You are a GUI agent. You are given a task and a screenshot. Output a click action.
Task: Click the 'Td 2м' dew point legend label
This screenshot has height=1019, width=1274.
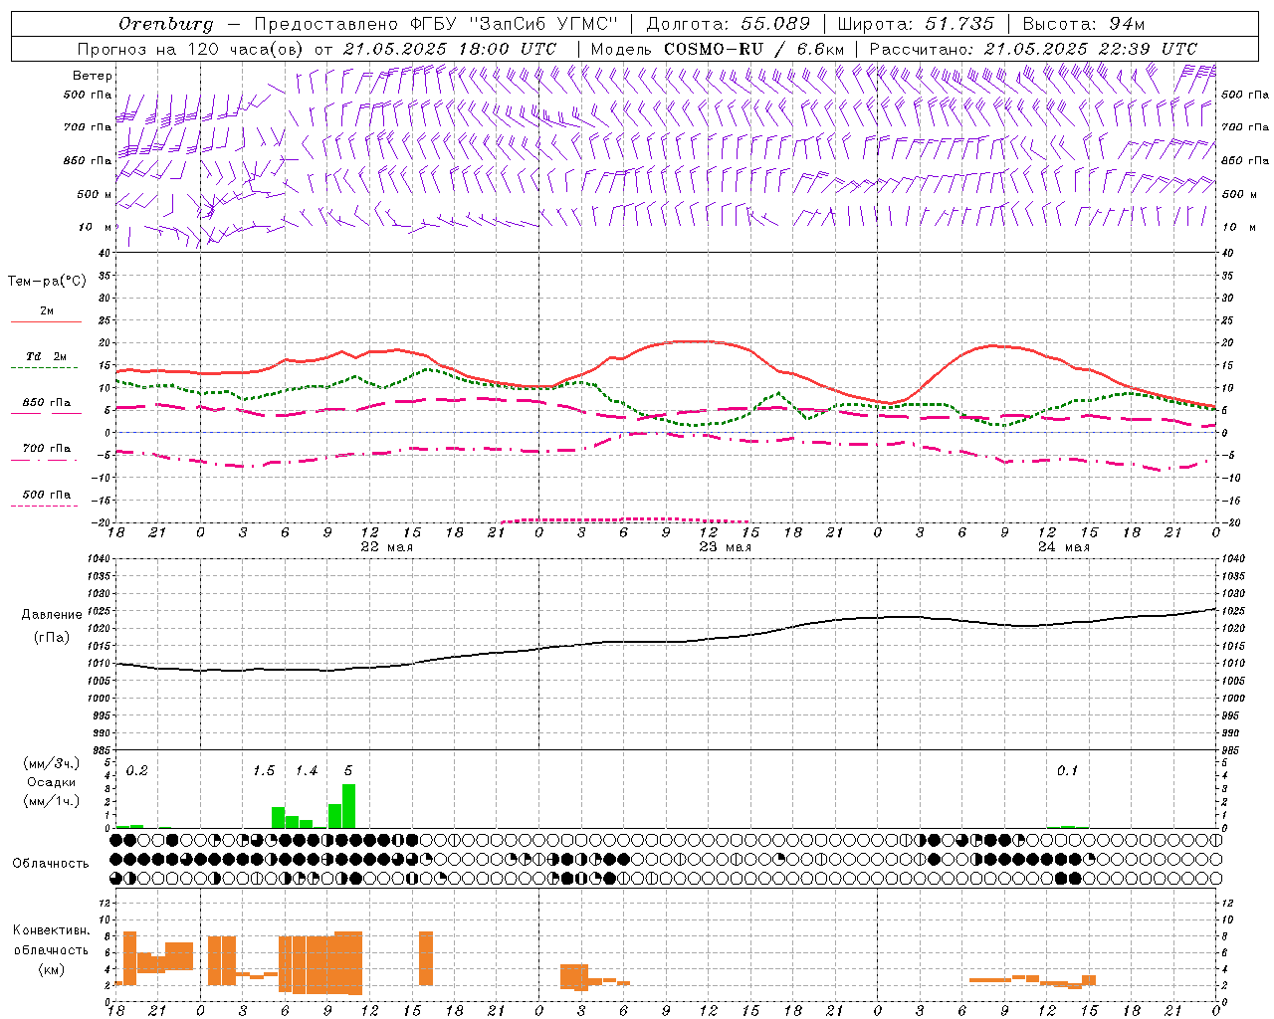coord(46,356)
